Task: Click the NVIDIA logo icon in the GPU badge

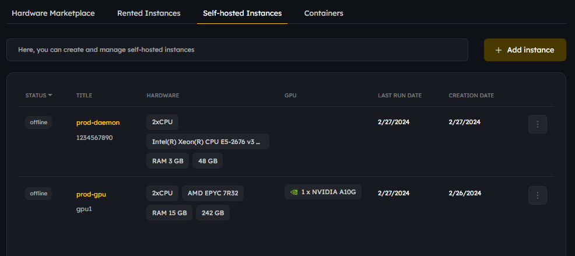Action: coord(294,192)
